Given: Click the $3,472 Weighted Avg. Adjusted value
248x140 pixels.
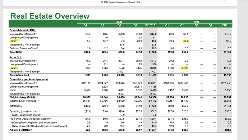Looking at the screenshot, I should click(x=153, y=101).
